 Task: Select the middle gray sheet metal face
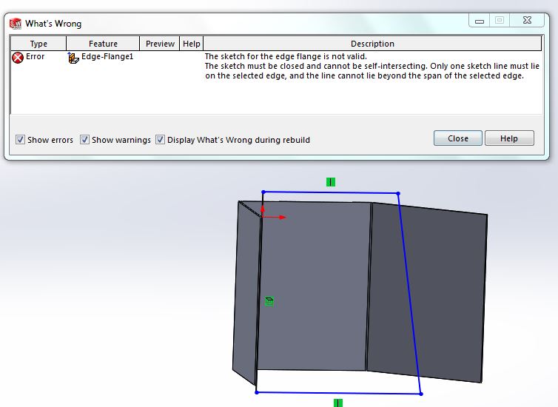315,285
